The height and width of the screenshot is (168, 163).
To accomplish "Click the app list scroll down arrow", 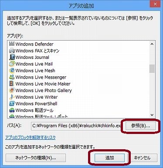I will tap(152, 115).
